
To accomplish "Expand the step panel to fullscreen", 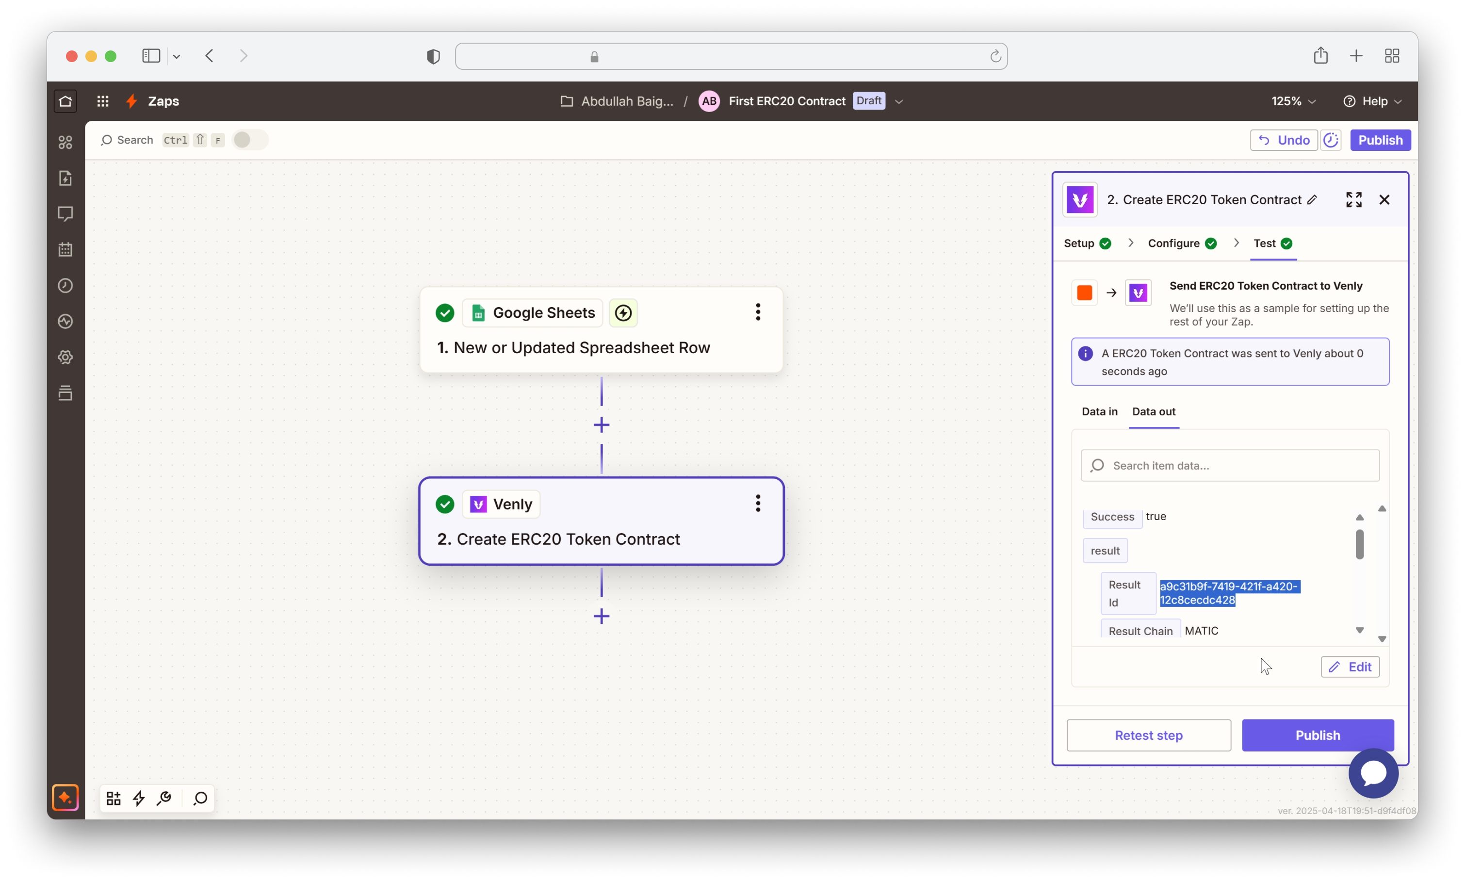I will pyautogui.click(x=1353, y=200).
